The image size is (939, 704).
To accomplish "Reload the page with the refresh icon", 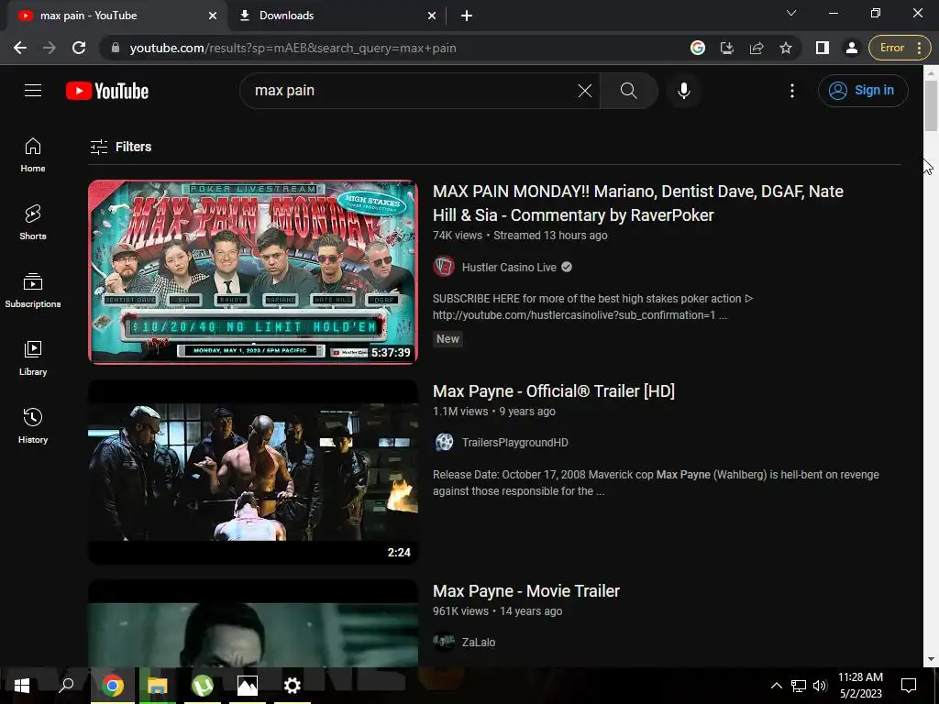I will coord(79,48).
